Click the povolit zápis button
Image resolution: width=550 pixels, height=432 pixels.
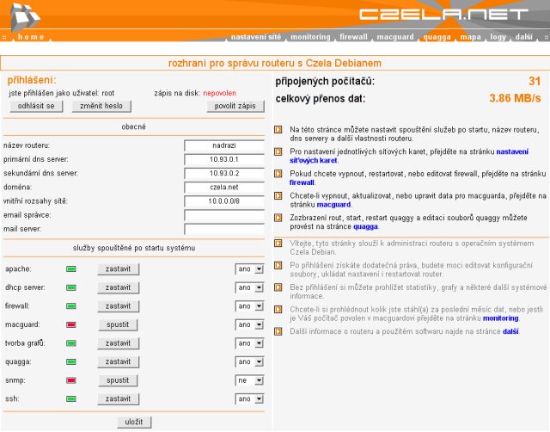(235, 107)
